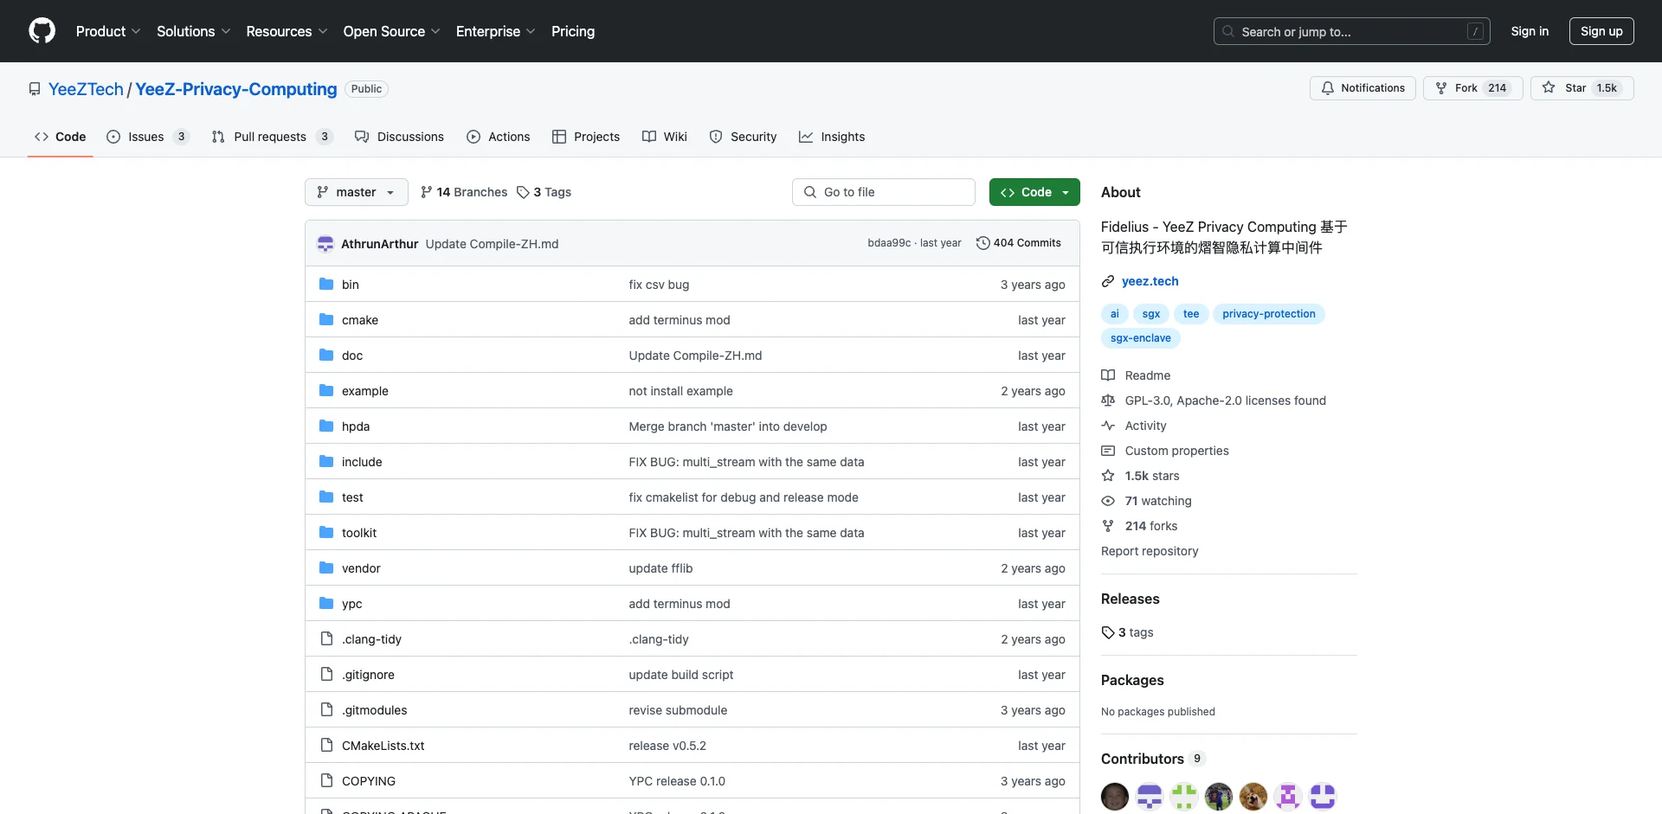This screenshot has width=1662, height=814.
Task: Click the link icon beside yeez.tech
Action: (1108, 281)
